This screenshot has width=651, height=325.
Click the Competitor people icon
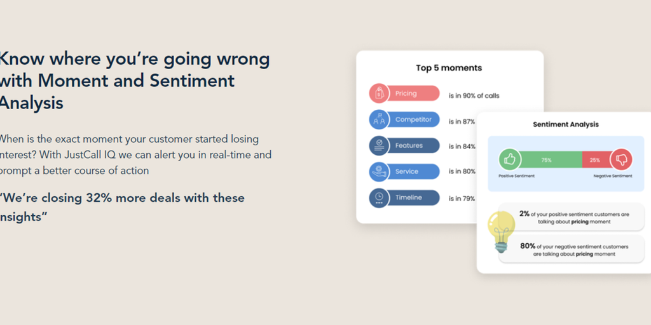coord(380,119)
